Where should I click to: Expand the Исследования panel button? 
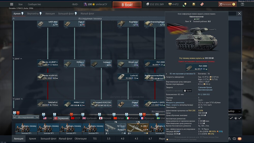tap(26, 117)
